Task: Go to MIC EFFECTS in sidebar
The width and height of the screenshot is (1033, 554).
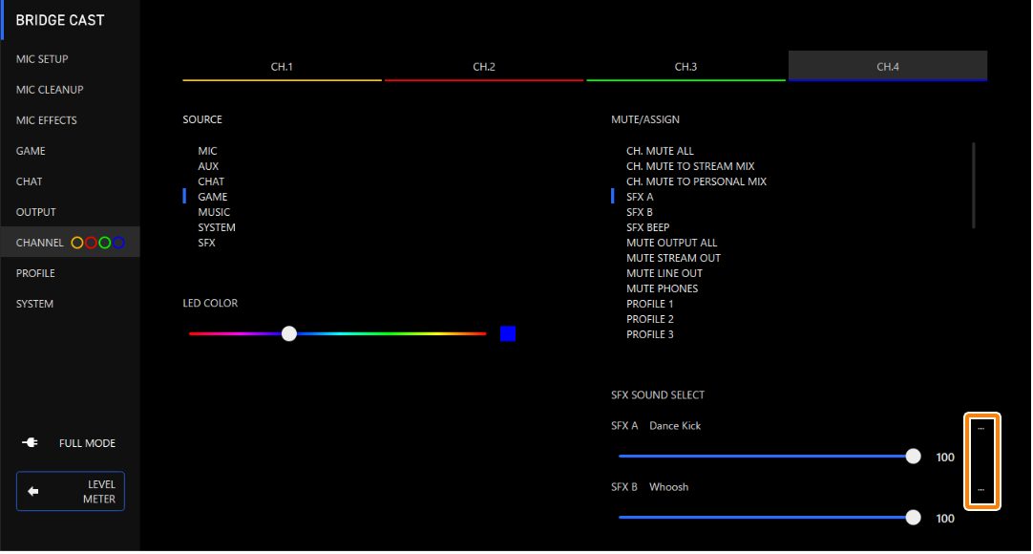Action: [x=47, y=121]
